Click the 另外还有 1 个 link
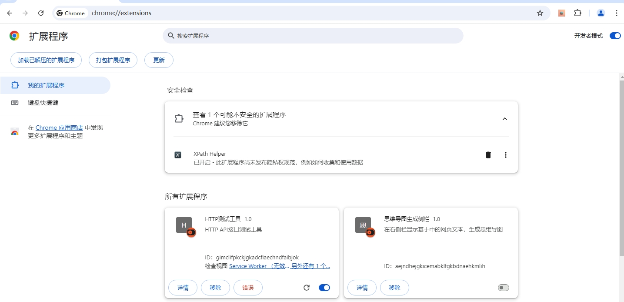 pos(310,266)
